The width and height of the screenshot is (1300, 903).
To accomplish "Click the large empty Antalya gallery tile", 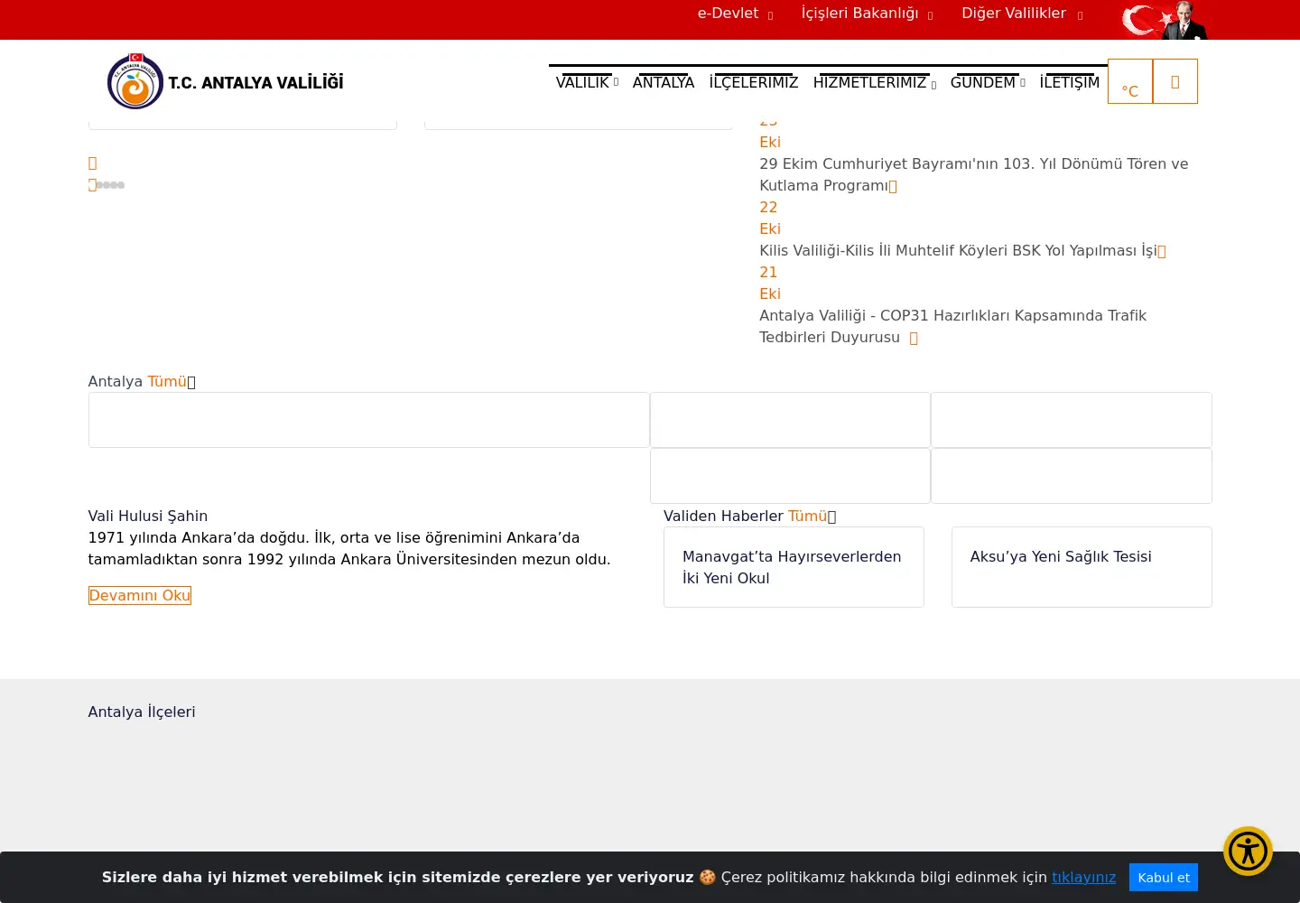I will pos(369,420).
